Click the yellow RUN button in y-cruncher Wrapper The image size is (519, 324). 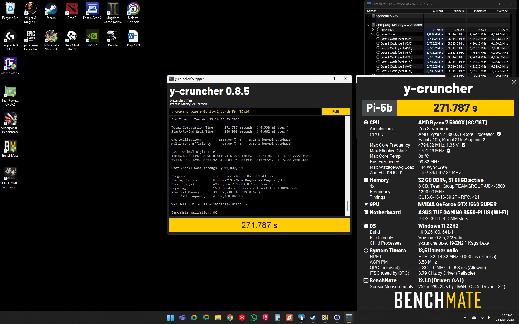pyautogui.click(x=336, y=112)
